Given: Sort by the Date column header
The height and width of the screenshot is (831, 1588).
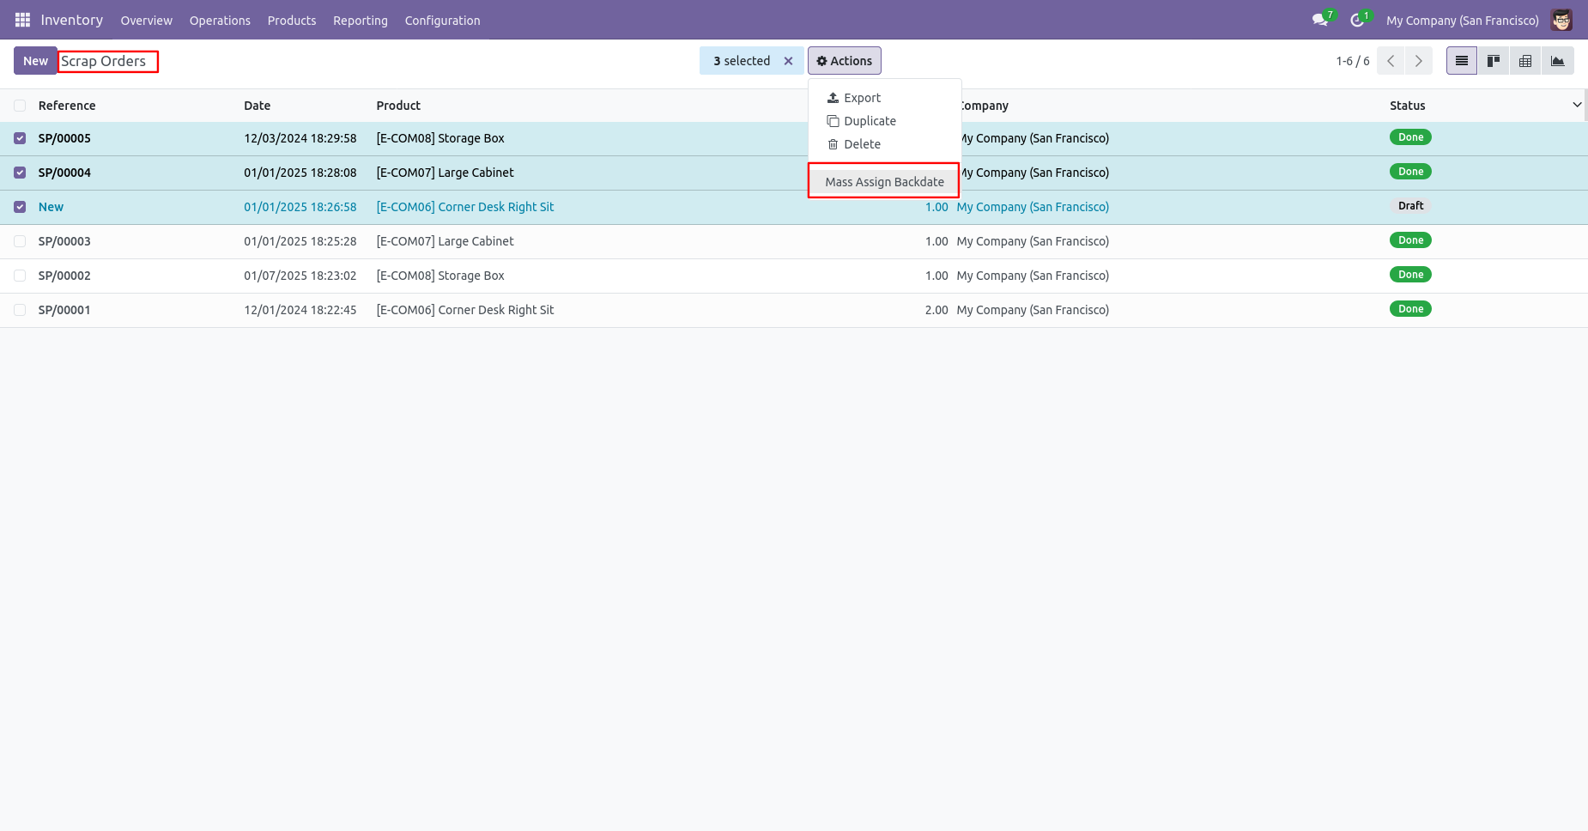Looking at the screenshot, I should coord(257,106).
